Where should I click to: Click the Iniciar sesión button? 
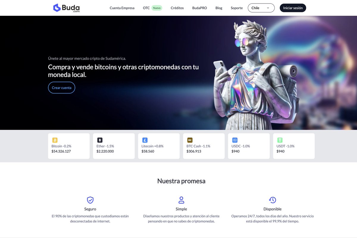[x=293, y=8]
